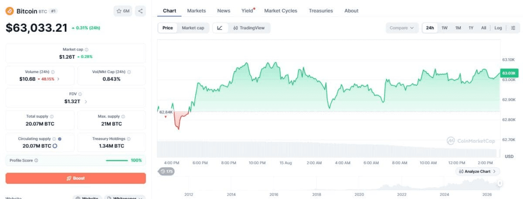The width and height of the screenshot is (523, 199).
Task: Click the $63,033.21 price text
Action: click(37, 28)
